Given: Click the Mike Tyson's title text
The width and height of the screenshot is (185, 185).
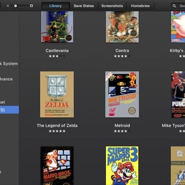Looking at the screenshot, I should pos(173,126).
